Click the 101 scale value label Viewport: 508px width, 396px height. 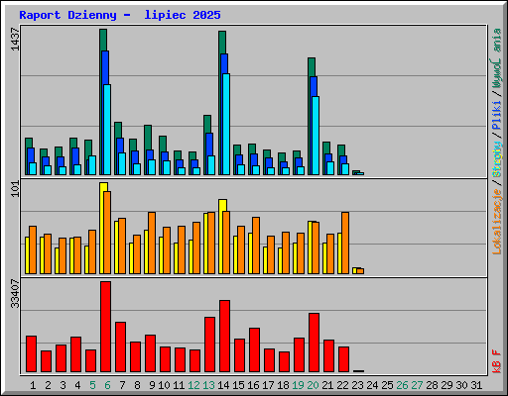coord(15,189)
